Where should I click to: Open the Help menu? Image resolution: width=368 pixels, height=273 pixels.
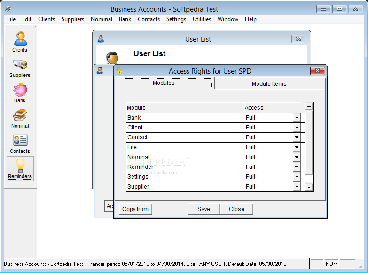251,19
